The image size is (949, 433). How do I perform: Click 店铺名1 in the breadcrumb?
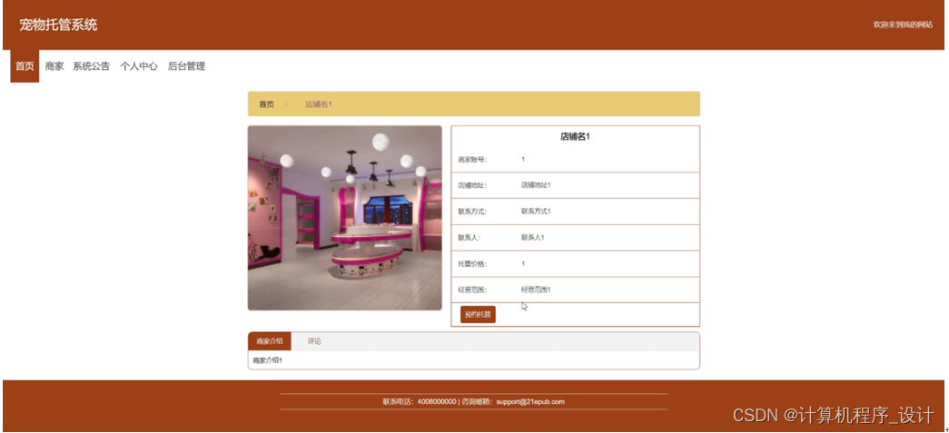[319, 104]
